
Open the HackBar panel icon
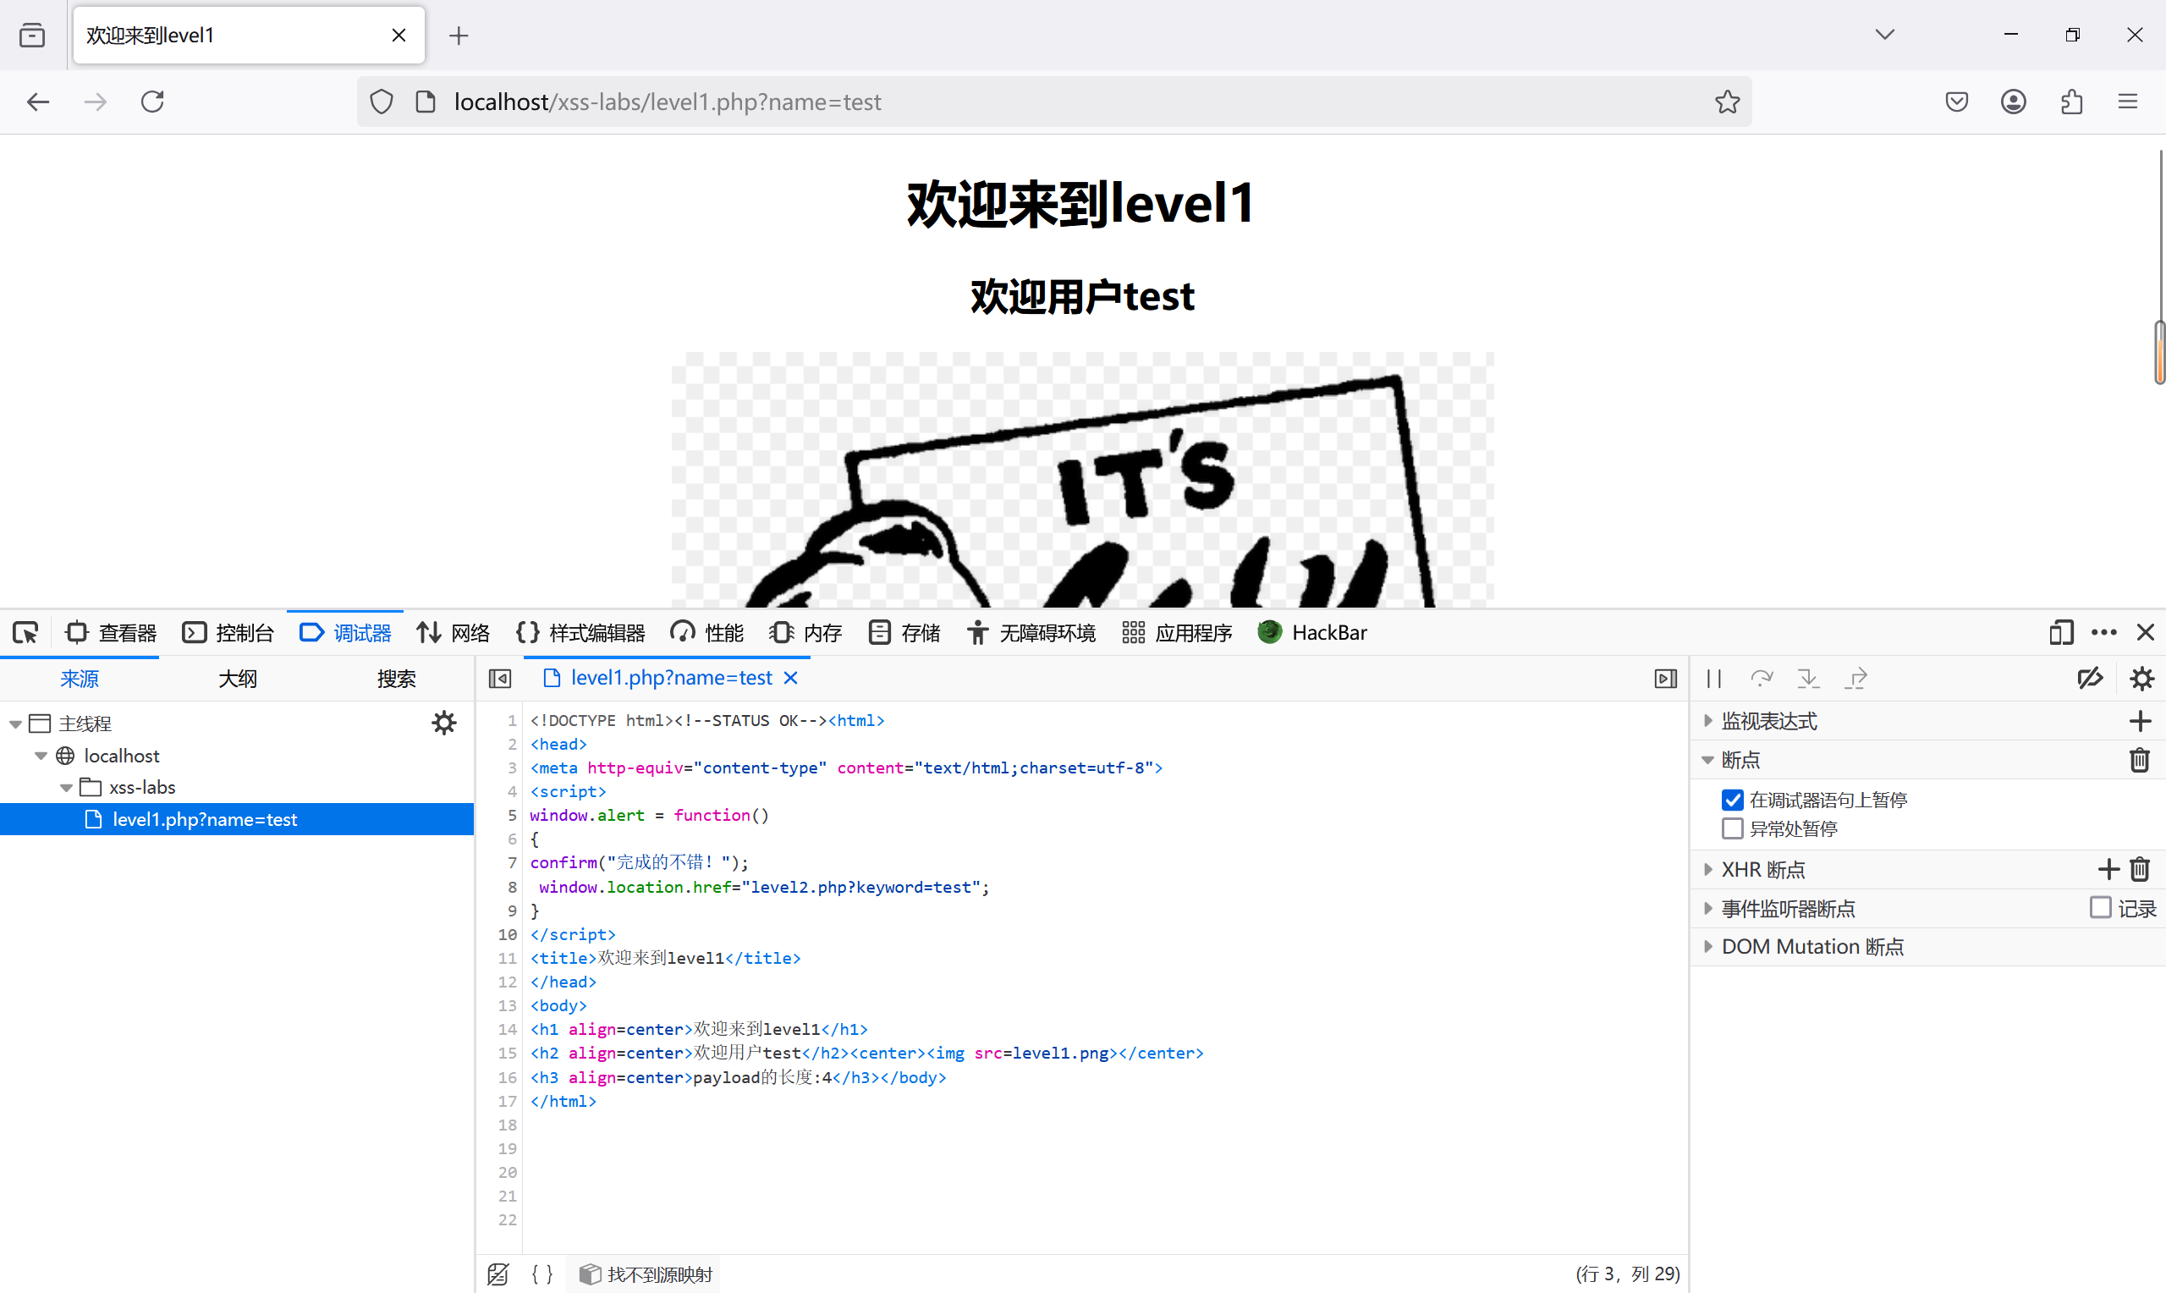[x=1271, y=633]
